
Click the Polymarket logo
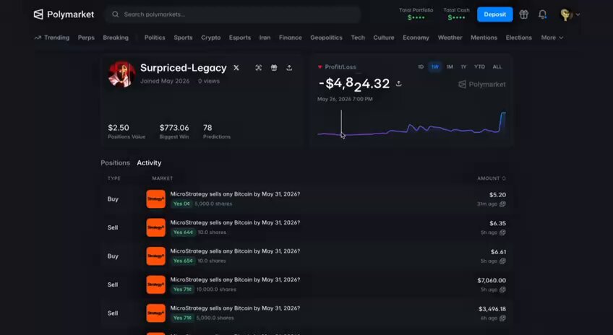click(x=64, y=14)
